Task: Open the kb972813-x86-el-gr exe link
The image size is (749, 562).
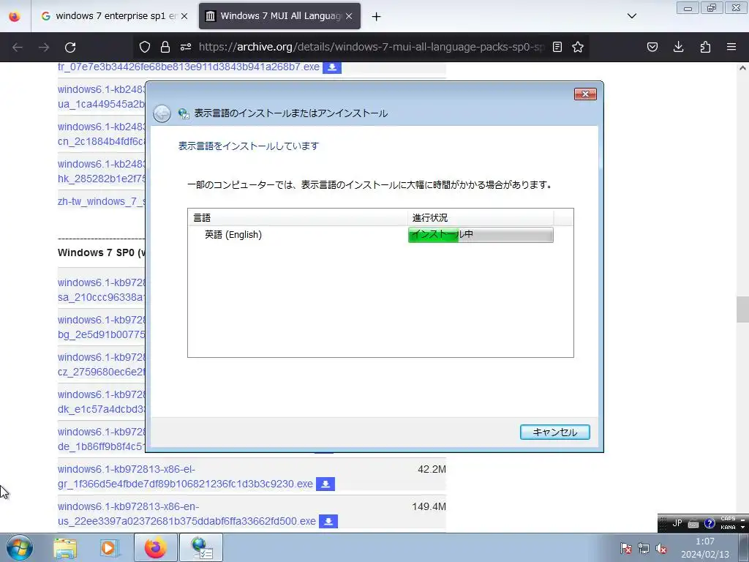Action: (x=185, y=476)
